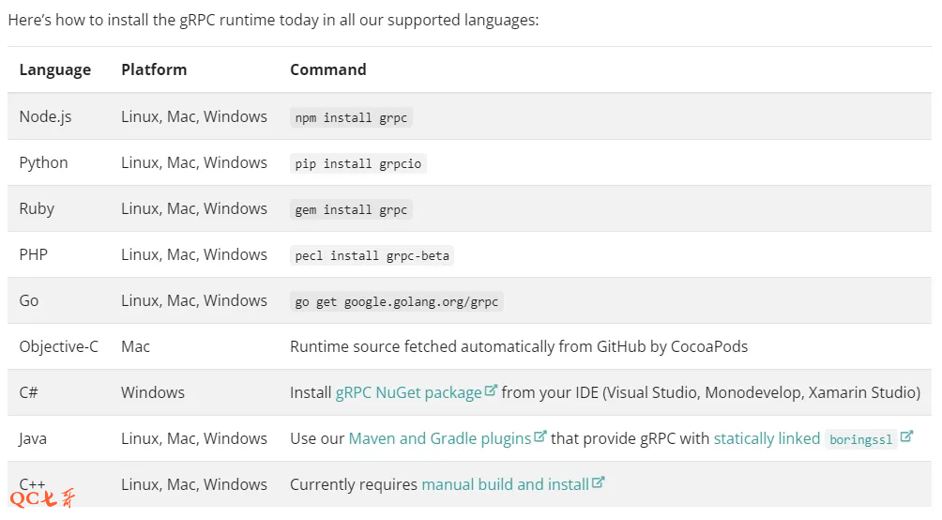Click external link icon next to boringssl
The width and height of the screenshot is (942, 520).
tap(907, 437)
